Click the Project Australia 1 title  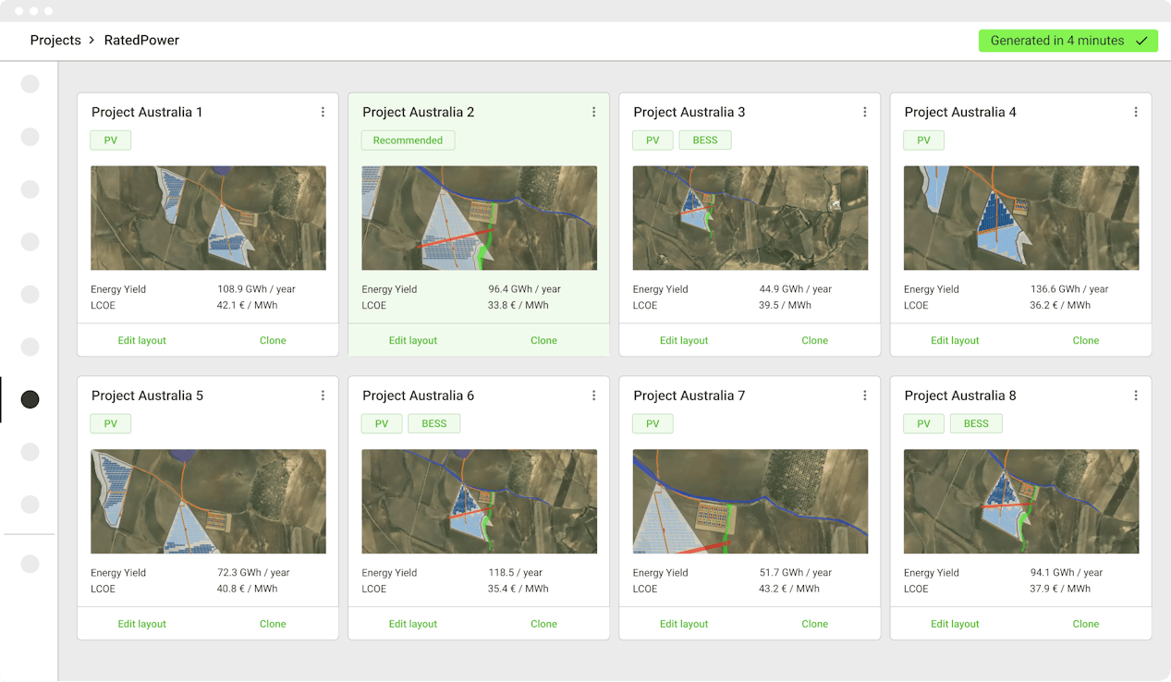[147, 112]
